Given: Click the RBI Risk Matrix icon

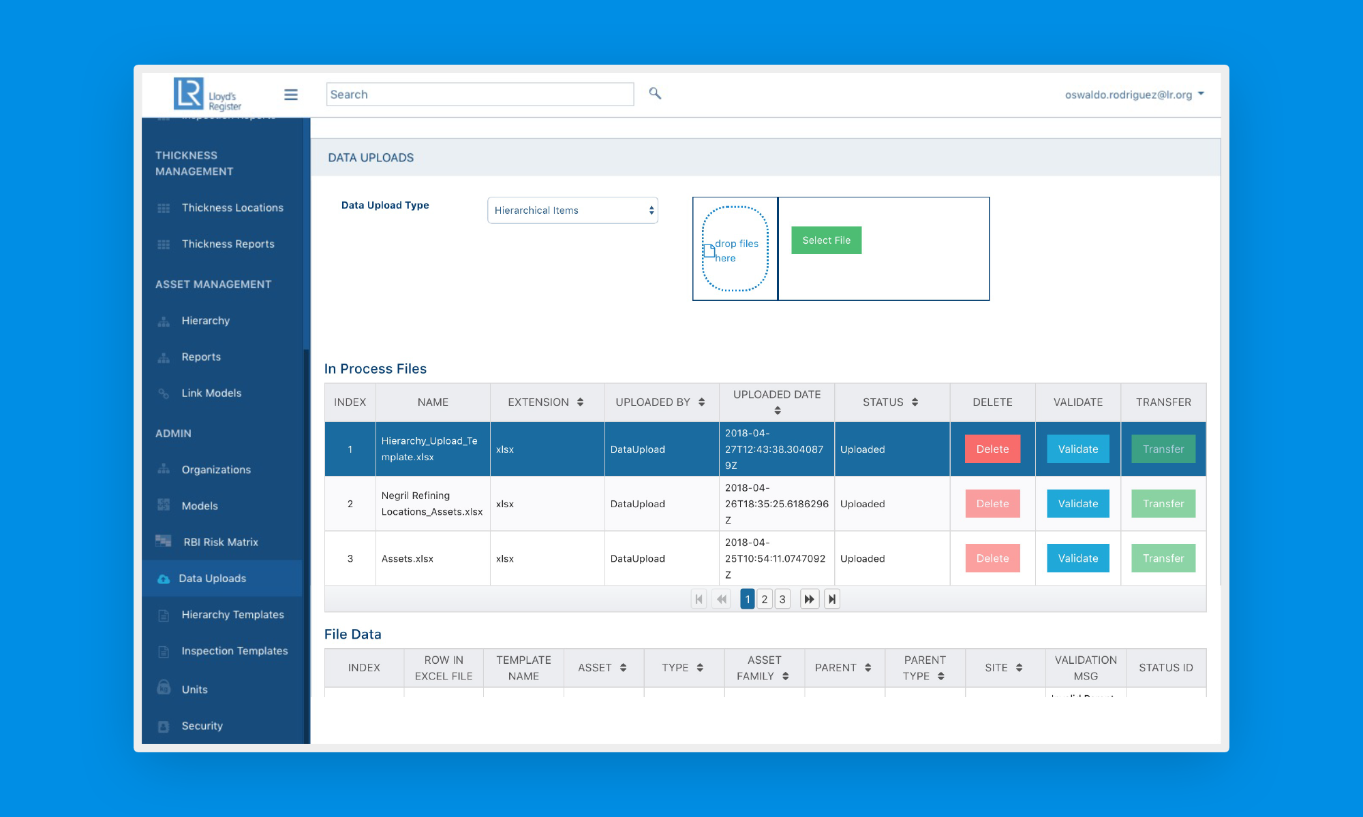Looking at the screenshot, I should (x=164, y=541).
